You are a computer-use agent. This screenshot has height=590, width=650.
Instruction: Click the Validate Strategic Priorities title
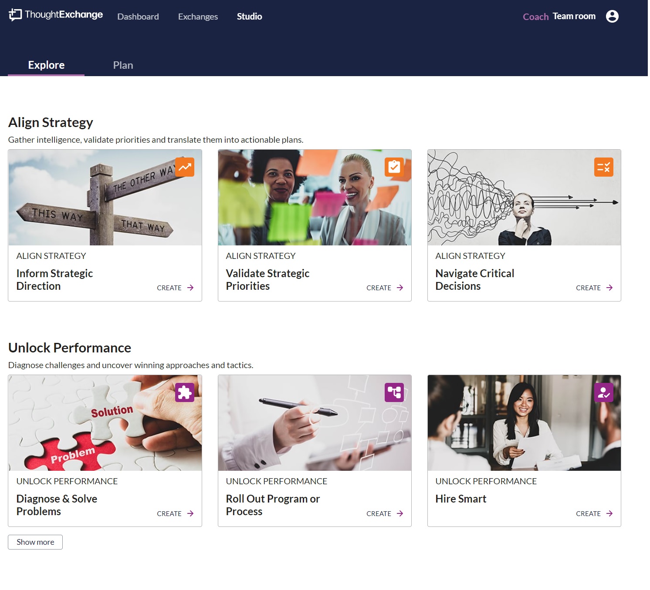point(267,280)
